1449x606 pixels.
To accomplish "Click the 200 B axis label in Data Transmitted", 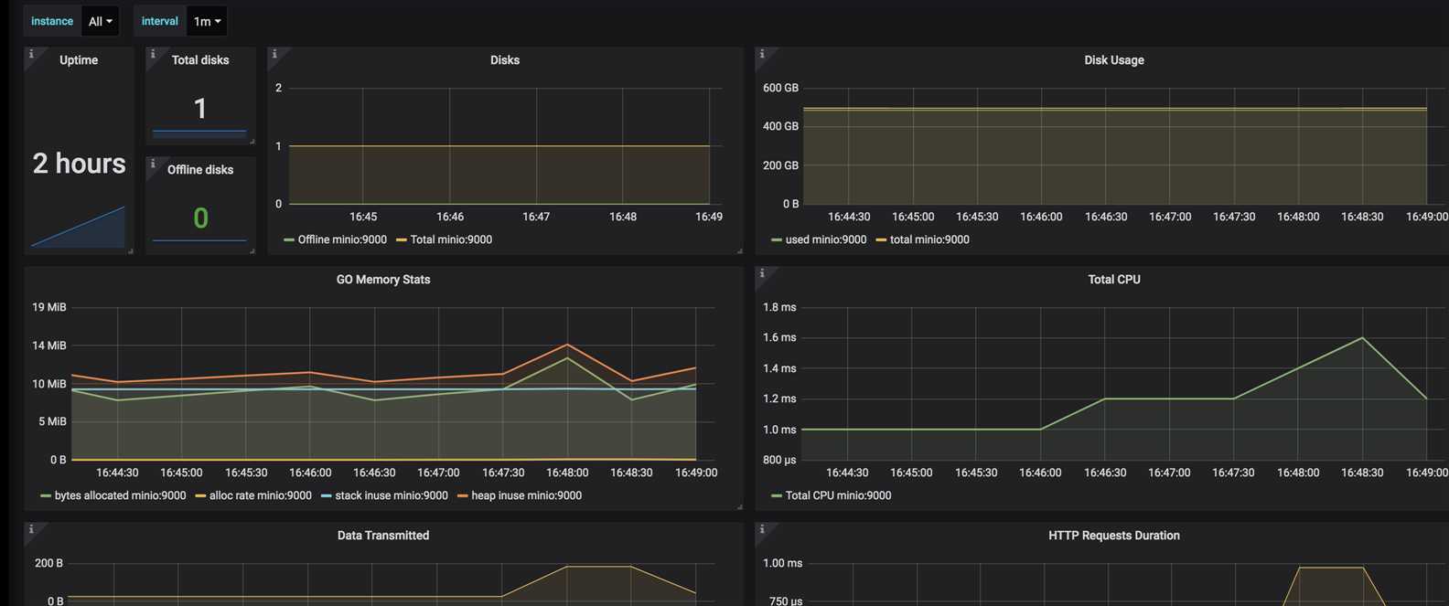I will pyautogui.click(x=48, y=563).
